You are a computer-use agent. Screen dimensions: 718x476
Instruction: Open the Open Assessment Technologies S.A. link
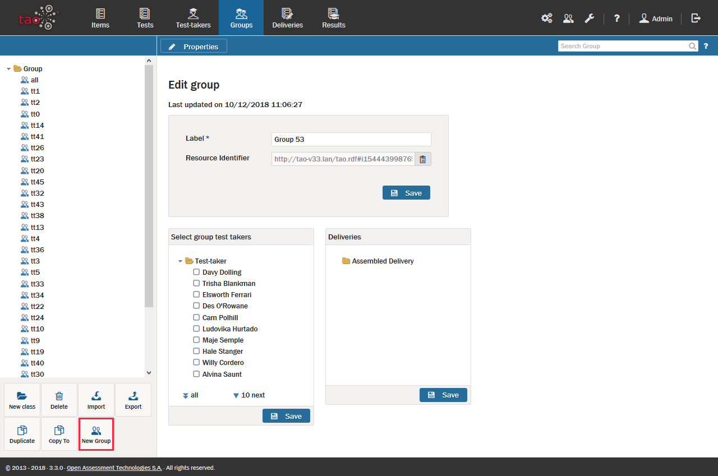pos(114,468)
